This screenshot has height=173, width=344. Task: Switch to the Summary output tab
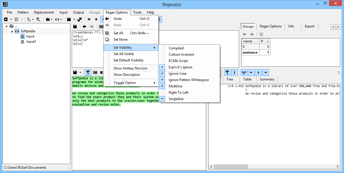tap(267, 79)
